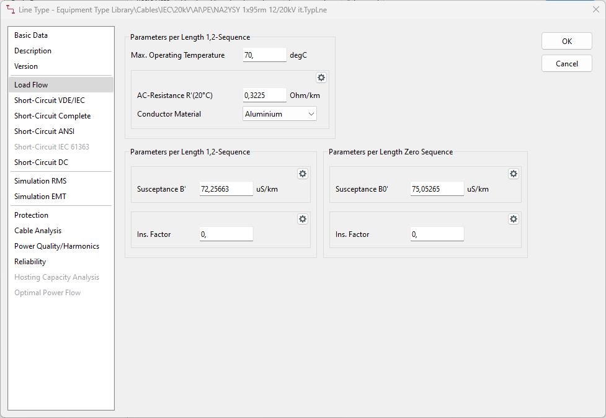Switch to Short-Circuit Complete settings
Image resolution: width=606 pixels, height=418 pixels.
click(51, 115)
